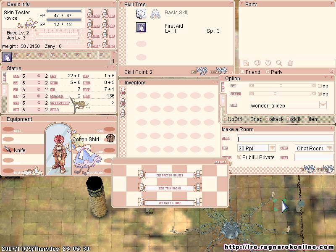Switch to the second vertical tab in Option window
Image resolution: width=336 pixels, height=252 pixels.
[x=223, y=100]
